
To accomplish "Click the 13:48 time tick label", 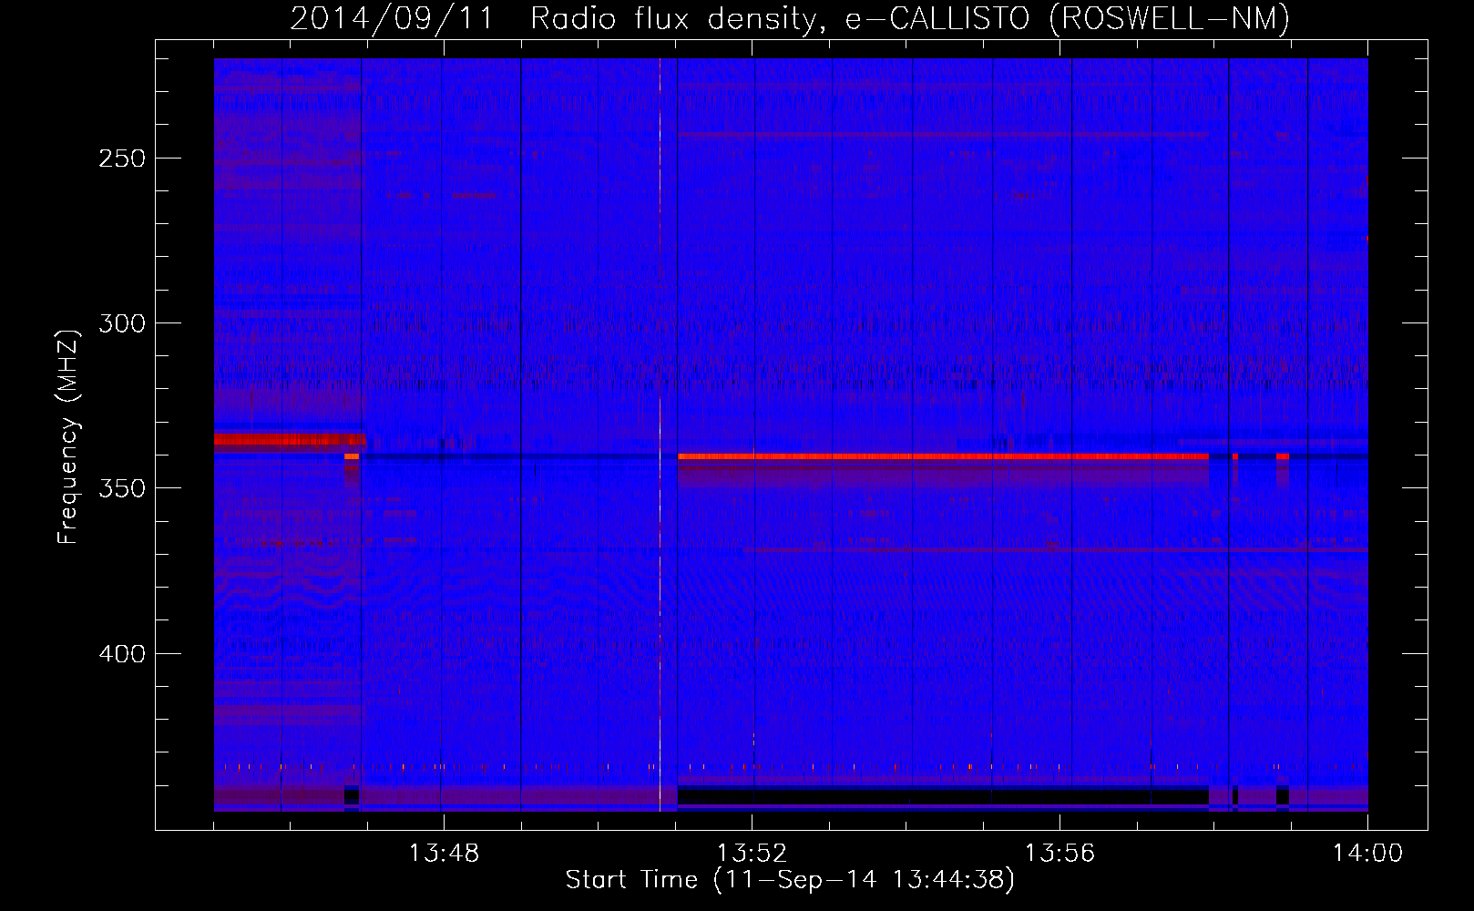I will click(444, 854).
